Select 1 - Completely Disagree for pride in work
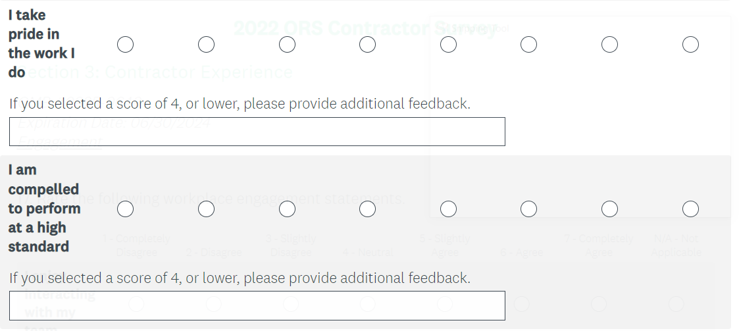The height and width of the screenshot is (331, 739). pyautogui.click(x=125, y=45)
